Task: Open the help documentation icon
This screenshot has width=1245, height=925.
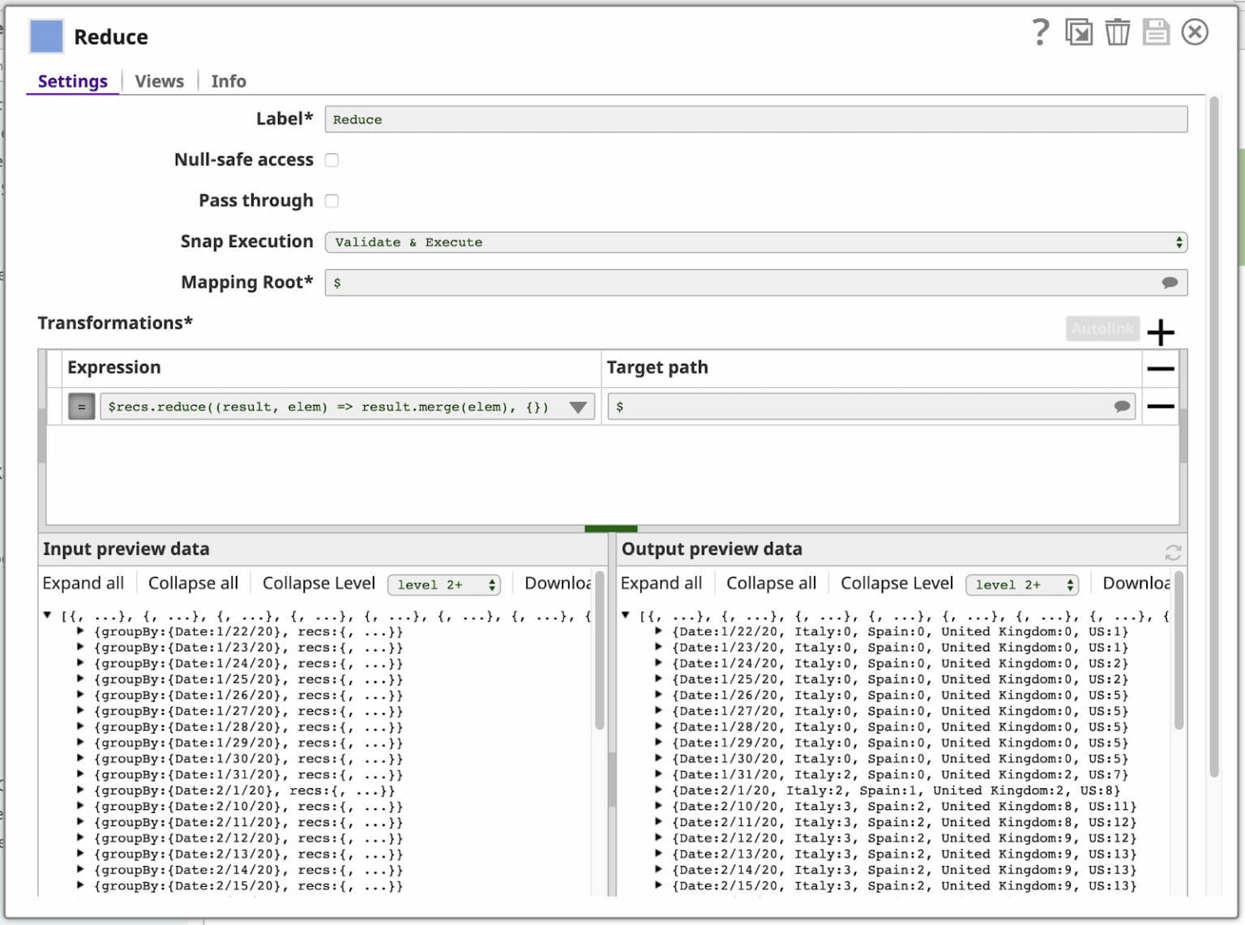Action: [x=1040, y=32]
